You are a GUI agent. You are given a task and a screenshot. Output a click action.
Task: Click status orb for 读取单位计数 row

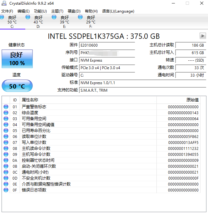coord(6,136)
